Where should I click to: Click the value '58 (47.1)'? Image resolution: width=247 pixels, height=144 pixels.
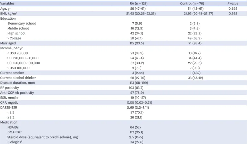coord(136,38)
